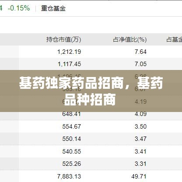Select the 49.71 total ratio cell

point(139,176)
